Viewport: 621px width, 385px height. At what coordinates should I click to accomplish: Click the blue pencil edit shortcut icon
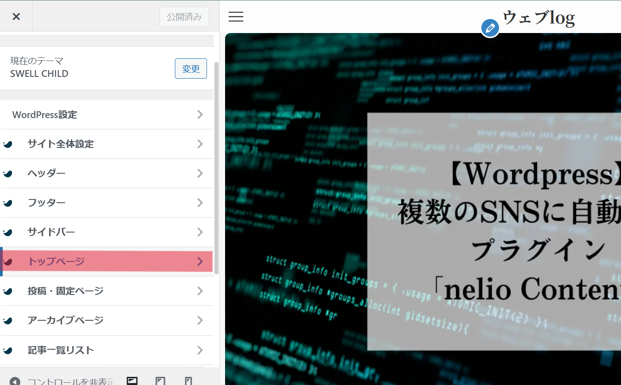coord(490,29)
